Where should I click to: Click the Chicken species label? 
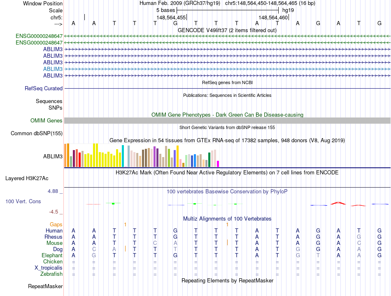[53, 261]
